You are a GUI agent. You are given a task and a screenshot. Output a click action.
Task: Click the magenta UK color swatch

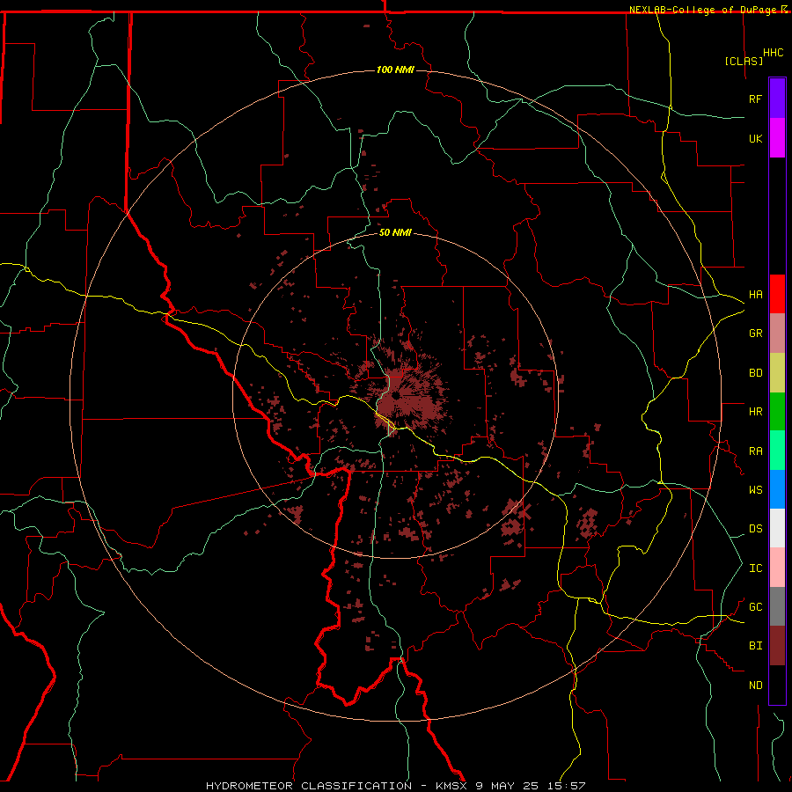pyautogui.click(x=777, y=138)
